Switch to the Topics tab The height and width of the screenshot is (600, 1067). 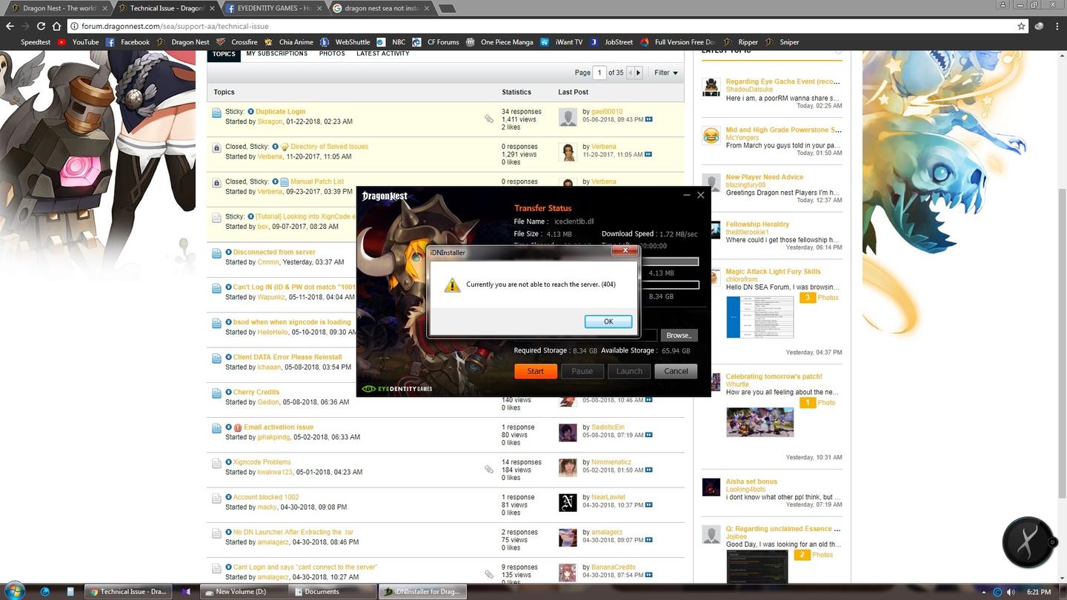(224, 54)
